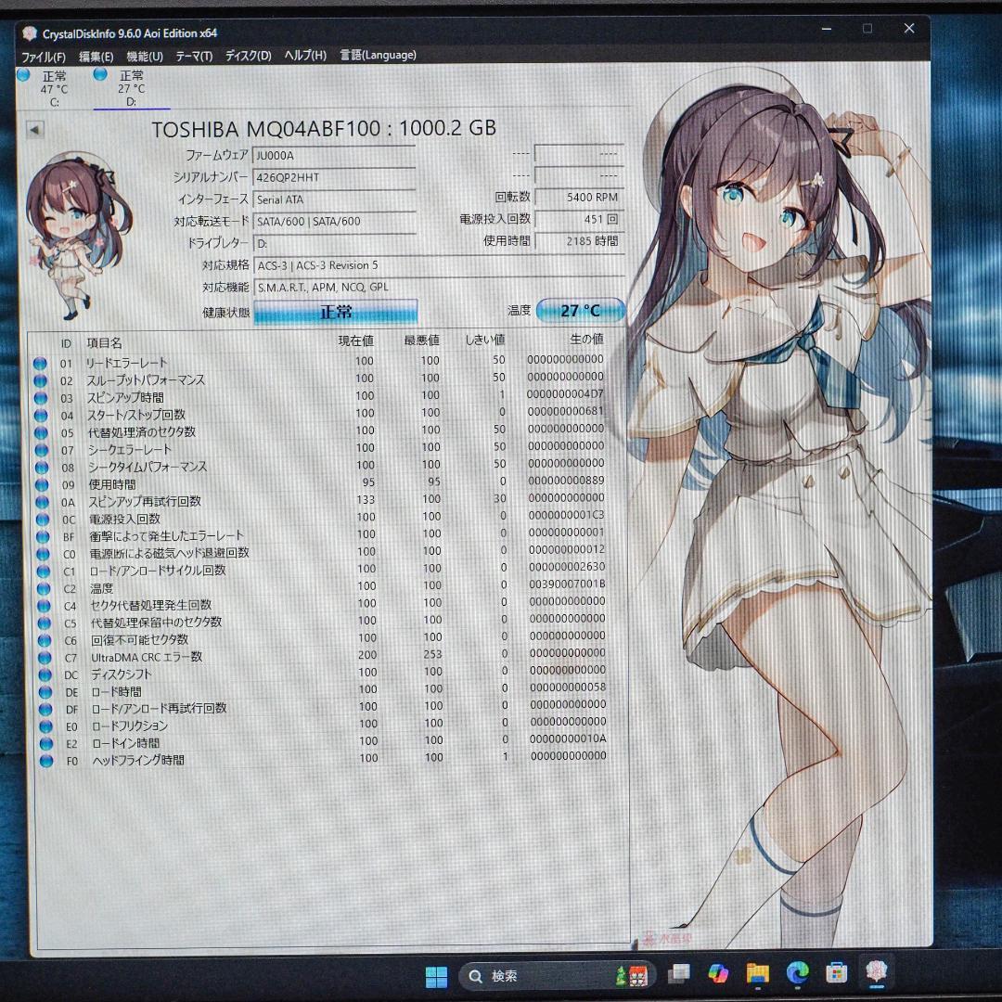Open the 編集(E) menu
Screen dimensions: 1002x1002
96,57
